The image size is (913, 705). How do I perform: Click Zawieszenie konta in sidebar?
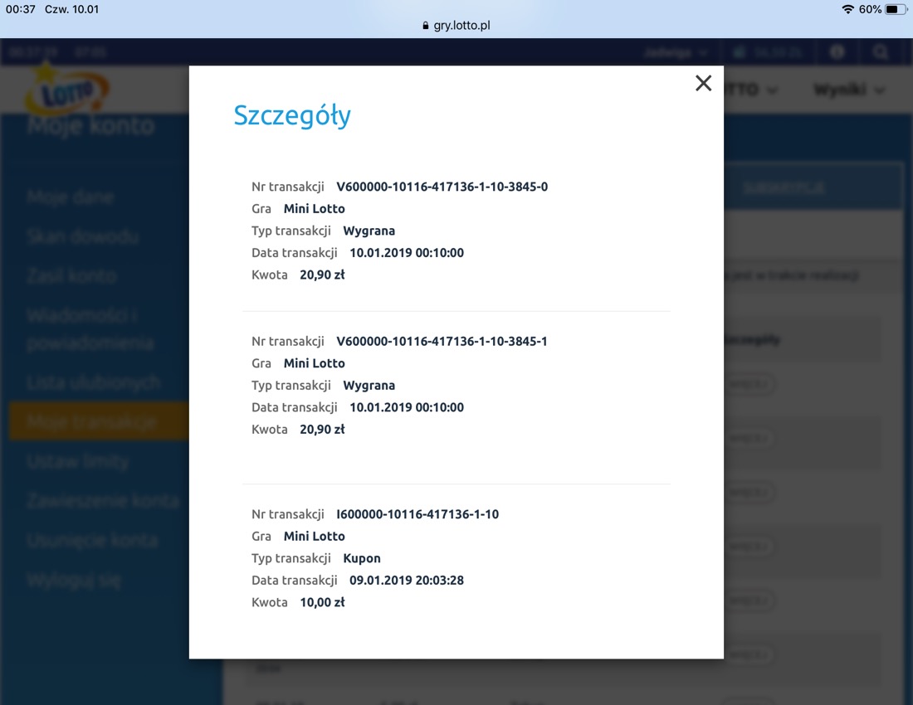103,500
